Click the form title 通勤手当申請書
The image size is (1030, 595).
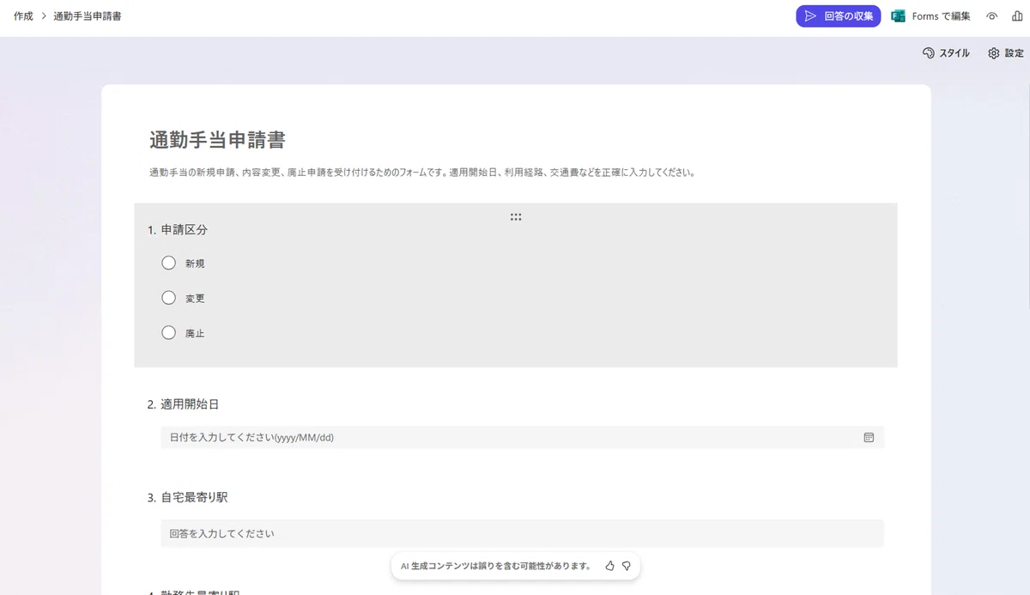click(217, 140)
